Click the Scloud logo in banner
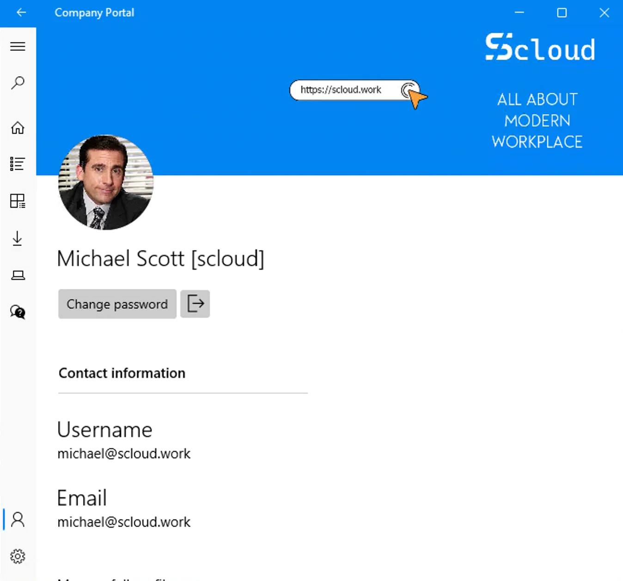The width and height of the screenshot is (623, 581). 540,47
